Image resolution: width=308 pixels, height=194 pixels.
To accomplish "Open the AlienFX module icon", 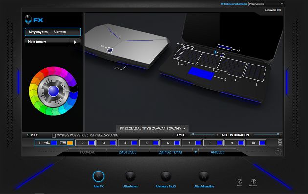I will pyautogui.click(x=98, y=176).
